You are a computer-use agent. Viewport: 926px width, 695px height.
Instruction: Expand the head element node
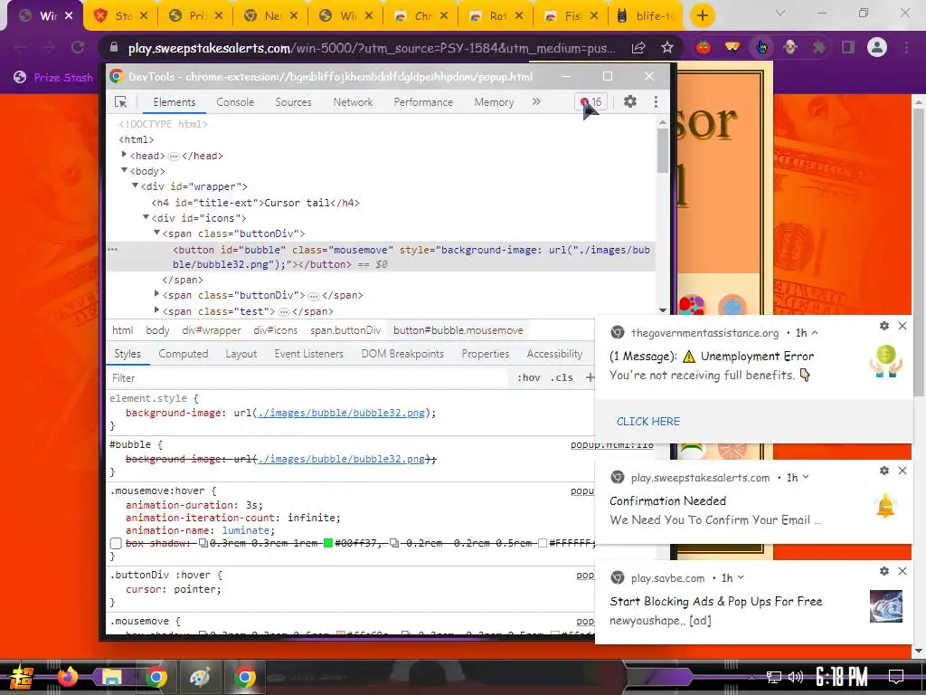click(x=124, y=155)
